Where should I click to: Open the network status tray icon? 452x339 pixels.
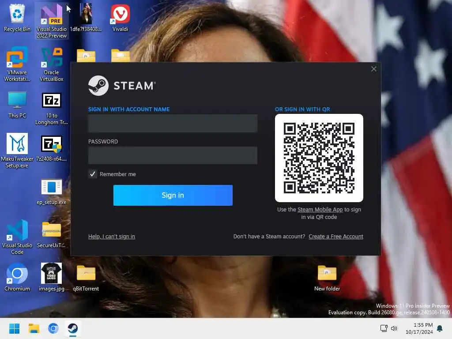[x=384, y=328]
